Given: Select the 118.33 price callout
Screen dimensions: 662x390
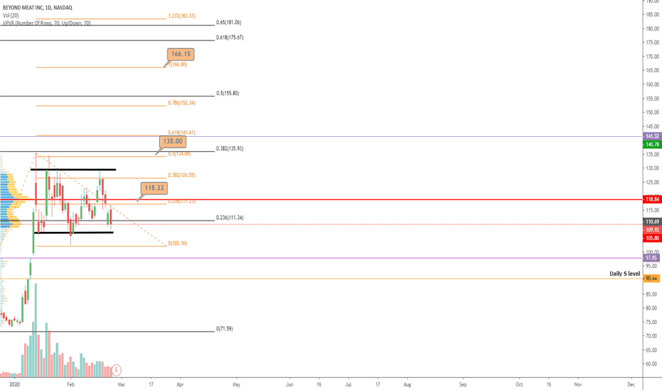Looking at the screenshot, I should 154,188.
